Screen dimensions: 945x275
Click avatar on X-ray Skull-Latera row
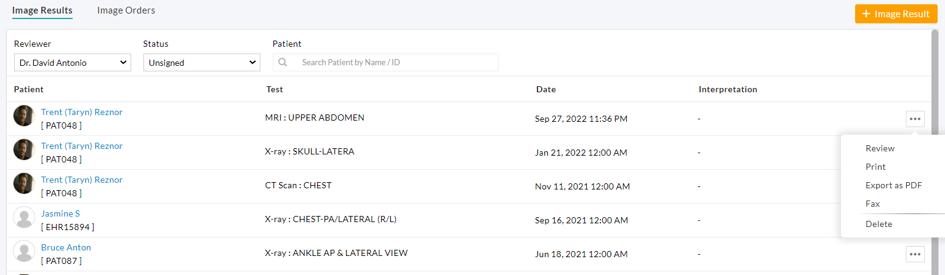(x=24, y=149)
